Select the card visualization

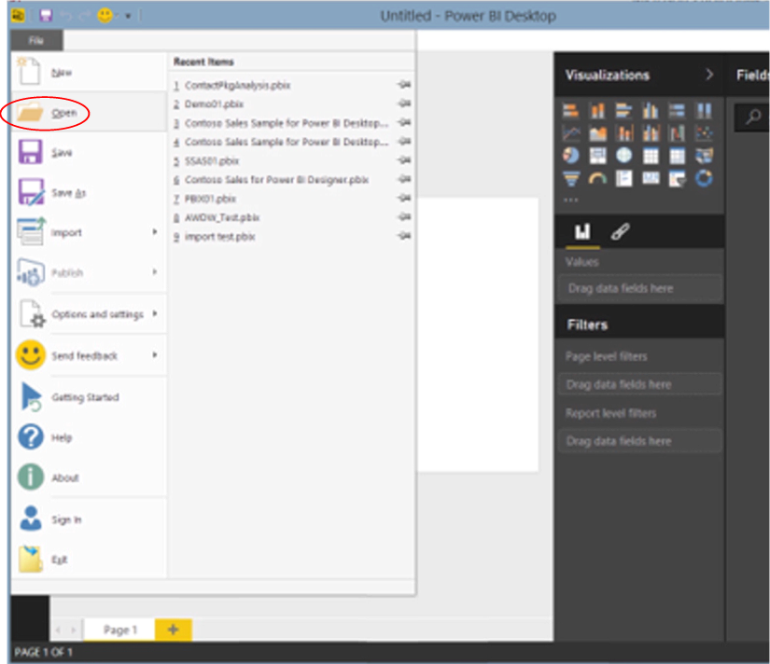651,178
